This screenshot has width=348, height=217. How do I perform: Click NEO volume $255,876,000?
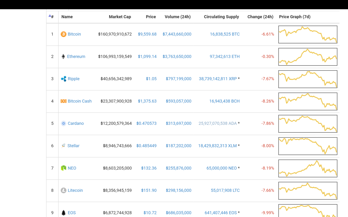point(179,168)
